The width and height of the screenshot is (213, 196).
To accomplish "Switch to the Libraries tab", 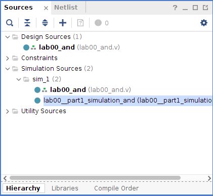I will click(65, 188).
